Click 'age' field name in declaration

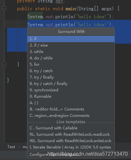(59, 2)
